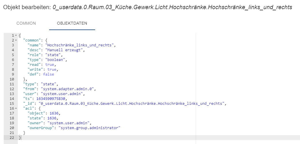Image resolution: width=300 pixels, height=144 pixels.
Task: Click the true value after "write"
Action: (x=52, y=70)
